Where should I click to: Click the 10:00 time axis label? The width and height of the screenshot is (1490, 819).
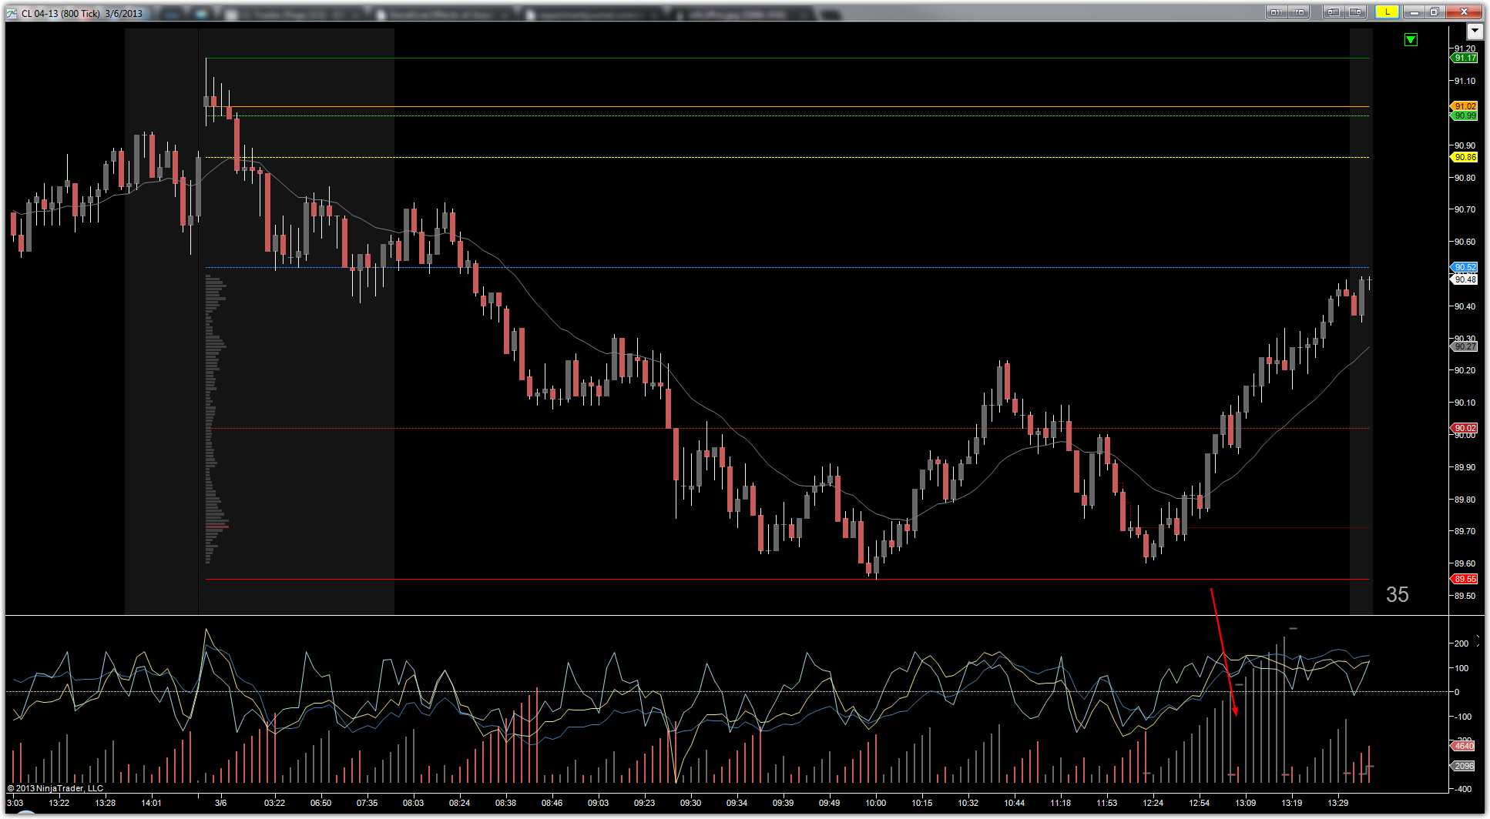[876, 803]
